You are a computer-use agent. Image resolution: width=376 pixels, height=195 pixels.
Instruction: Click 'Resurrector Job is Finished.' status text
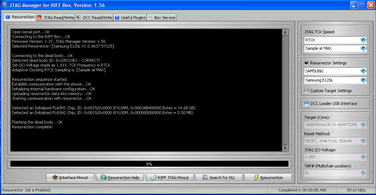click(x=27, y=190)
